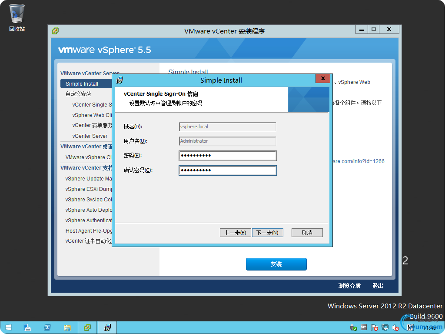The width and height of the screenshot is (445, 334).
Task: Select Host Agent Pre-Upgrade Checker entry
Action: point(89,230)
